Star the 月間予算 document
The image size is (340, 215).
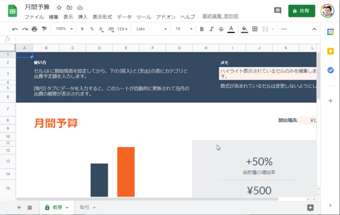coord(59,8)
